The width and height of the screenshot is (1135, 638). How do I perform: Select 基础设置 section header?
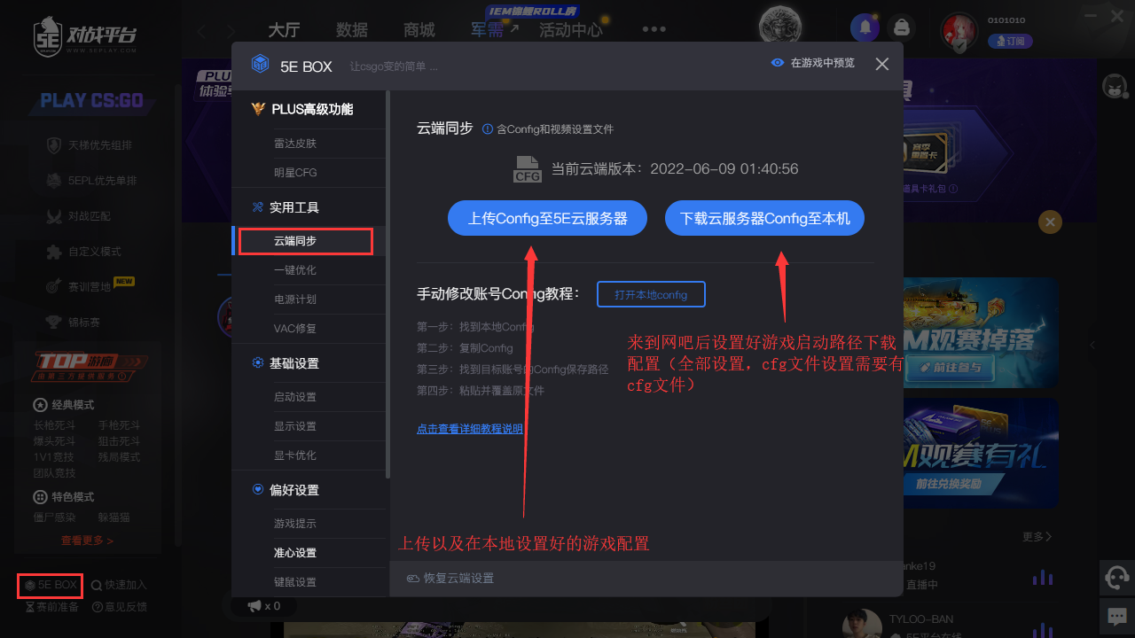[x=286, y=363]
